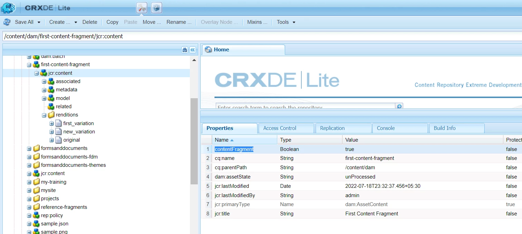Click the Save All button
The image size is (522, 234).
[x=24, y=22]
